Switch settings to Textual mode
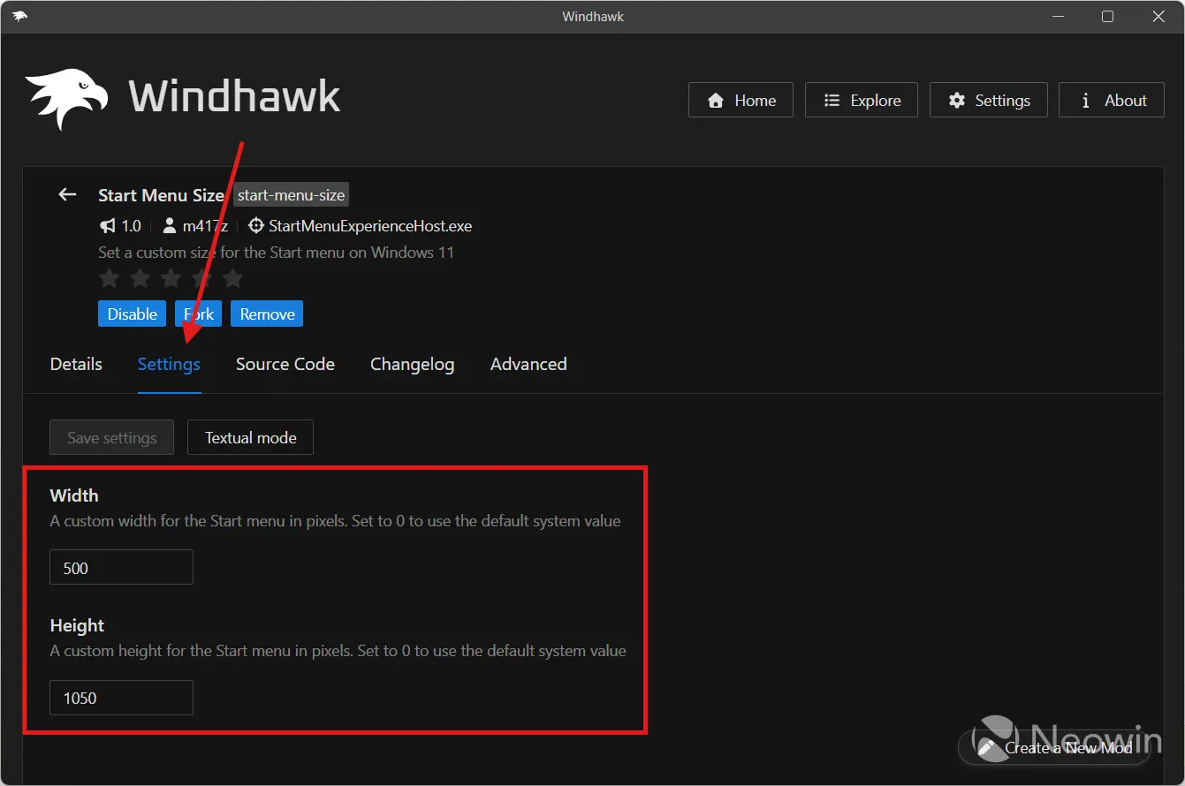Screen dimensions: 1185x786 point(250,437)
